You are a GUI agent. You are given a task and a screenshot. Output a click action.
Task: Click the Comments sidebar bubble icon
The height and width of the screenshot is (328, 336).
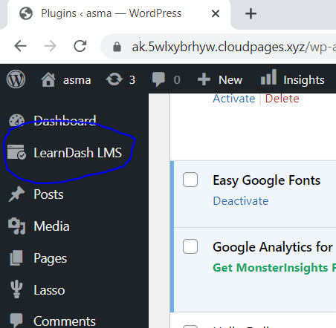coord(16,320)
